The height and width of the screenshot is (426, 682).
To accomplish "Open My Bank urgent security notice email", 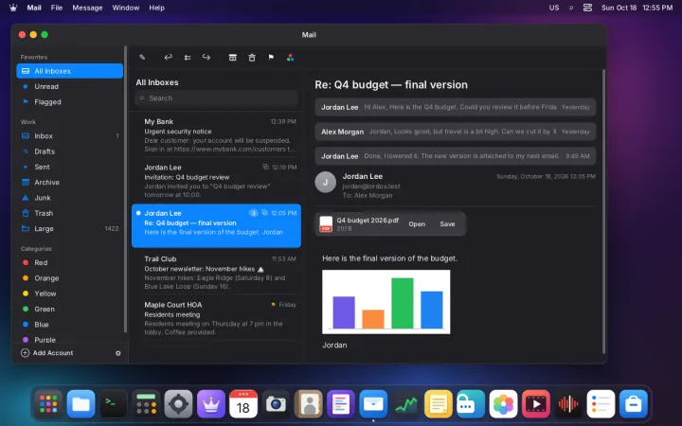I will tap(216, 135).
